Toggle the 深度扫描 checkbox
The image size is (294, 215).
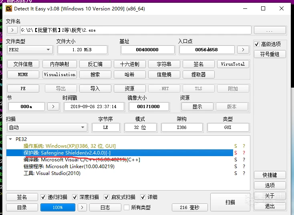point(75,197)
